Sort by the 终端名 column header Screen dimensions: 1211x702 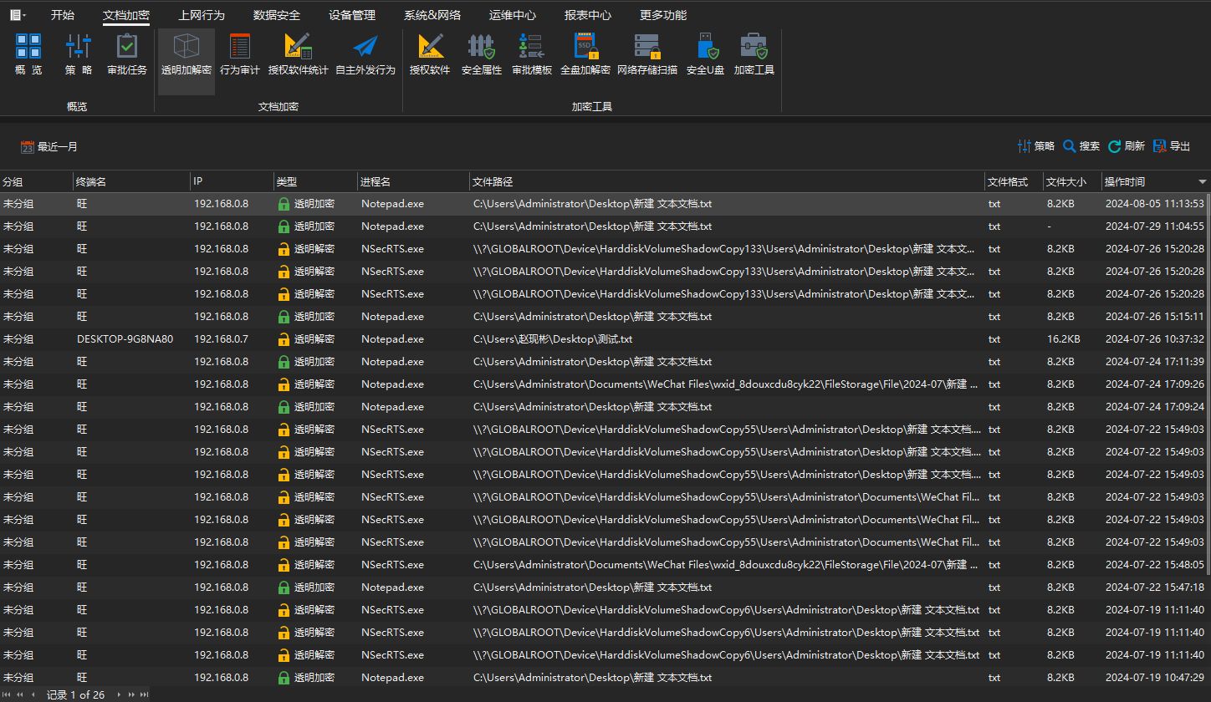pyautogui.click(x=132, y=181)
